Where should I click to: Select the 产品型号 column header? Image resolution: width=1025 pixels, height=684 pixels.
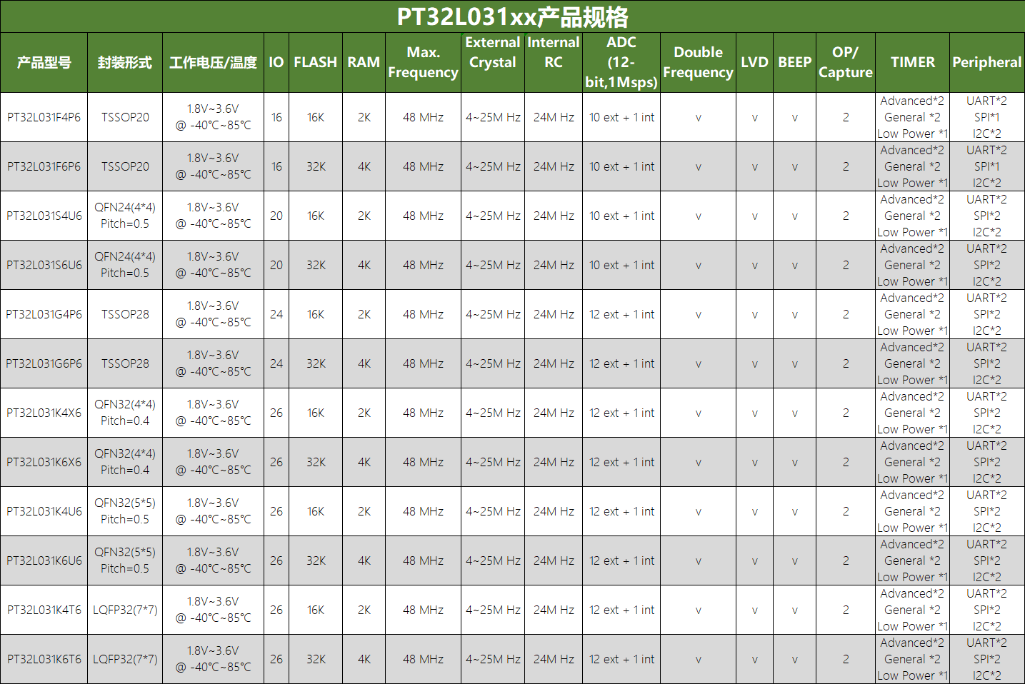44,62
